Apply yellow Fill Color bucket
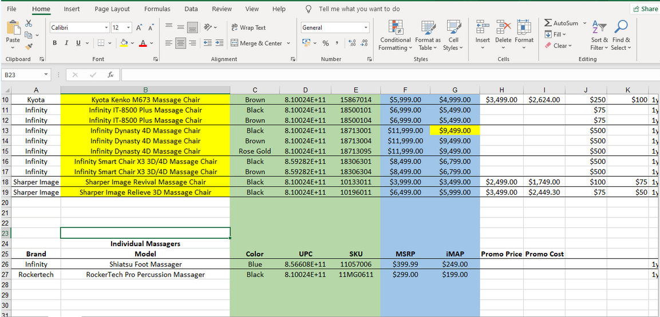 click(x=124, y=43)
